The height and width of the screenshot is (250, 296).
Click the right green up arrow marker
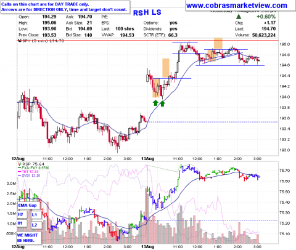click(x=162, y=103)
